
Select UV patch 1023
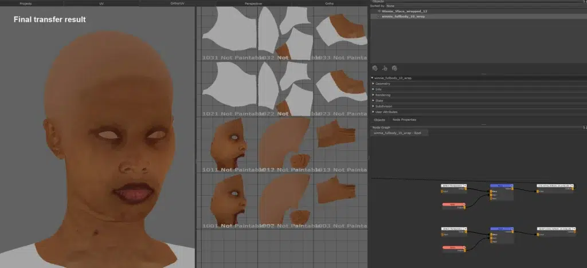tap(341, 90)
